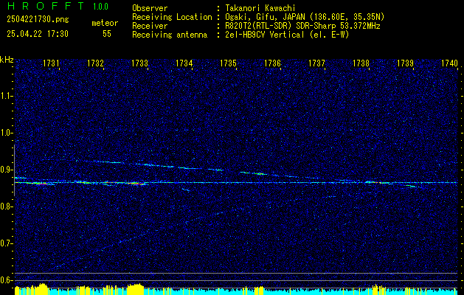The image size is (464, 295).
Task: Click the yellow power burst below 1733
Action: pos(135,289)
